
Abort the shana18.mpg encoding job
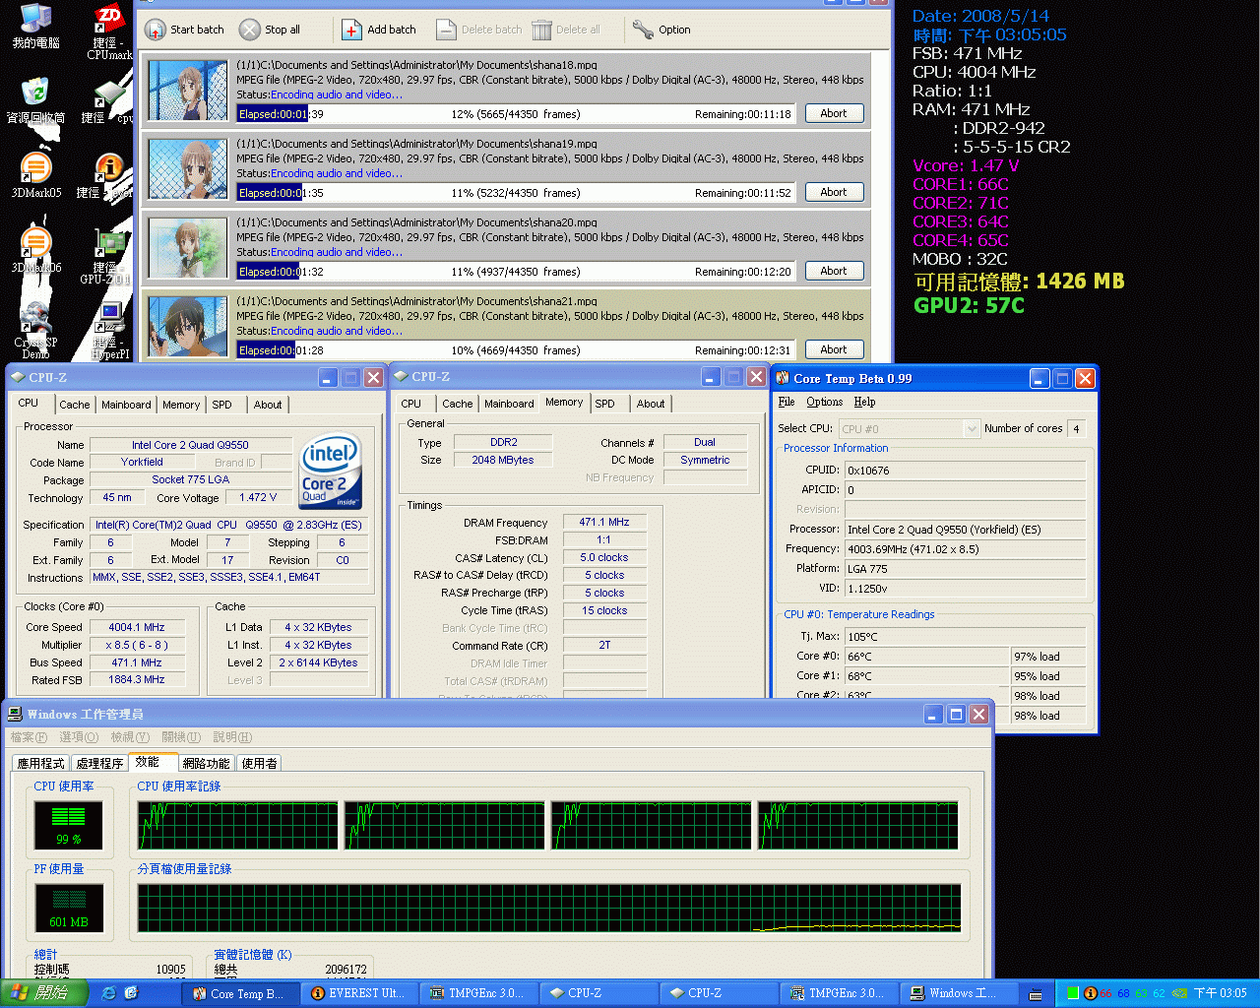pos(834,113)
